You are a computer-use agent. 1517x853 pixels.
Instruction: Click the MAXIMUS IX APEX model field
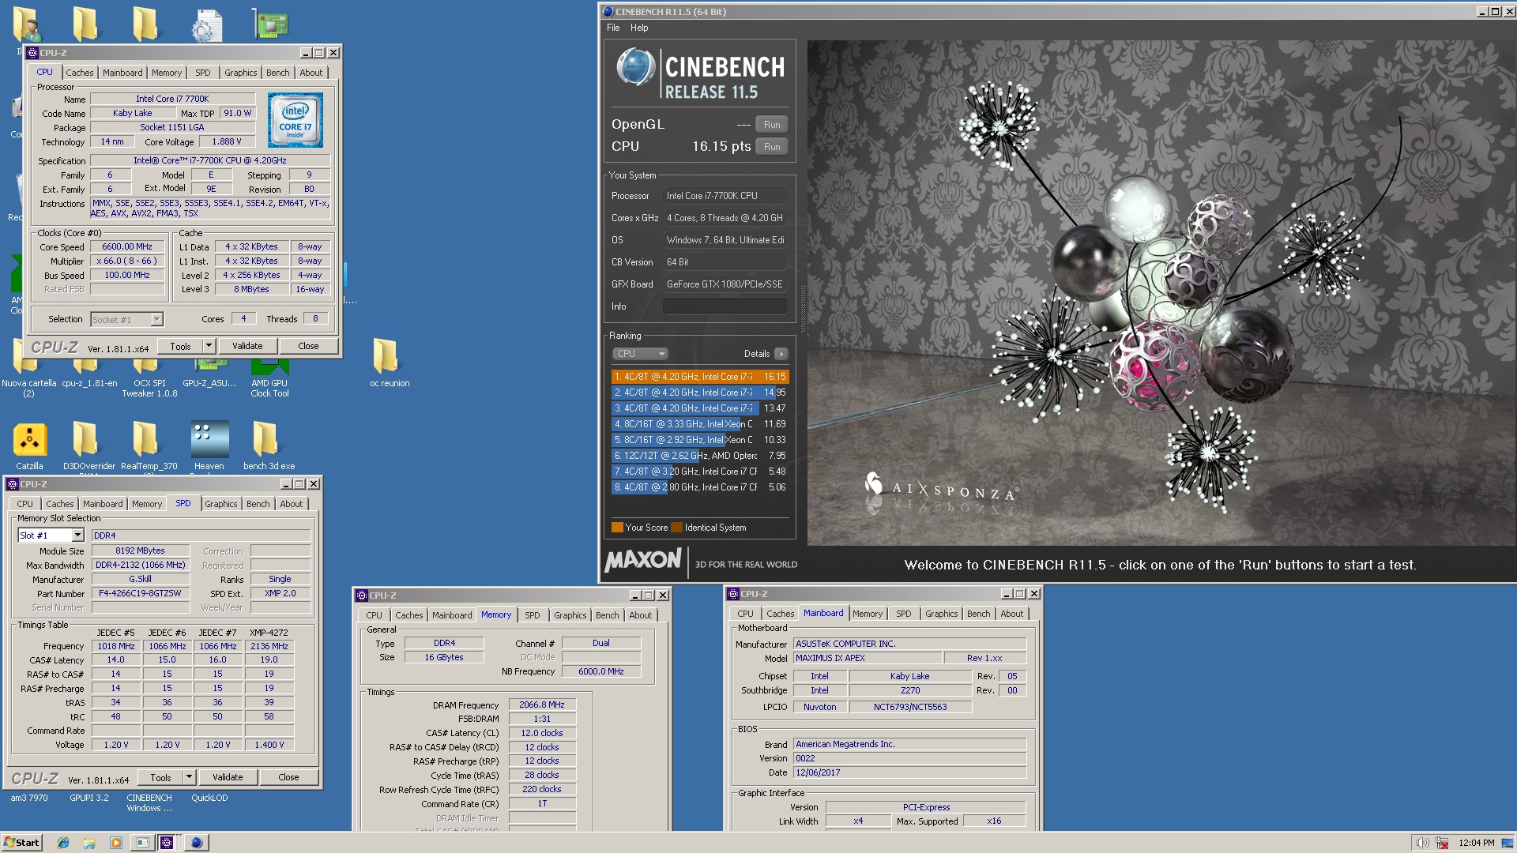point(868,658)
